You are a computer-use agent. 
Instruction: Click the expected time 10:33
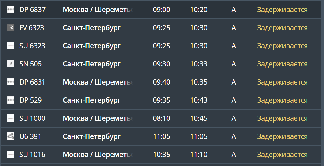199,64
